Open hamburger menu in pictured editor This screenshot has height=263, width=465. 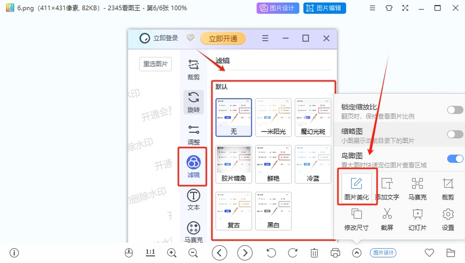(265, 38)
